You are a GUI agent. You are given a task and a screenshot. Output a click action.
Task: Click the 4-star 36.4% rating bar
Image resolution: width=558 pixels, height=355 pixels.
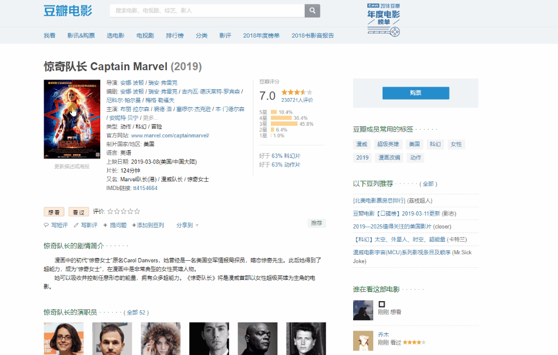[281, 118]
